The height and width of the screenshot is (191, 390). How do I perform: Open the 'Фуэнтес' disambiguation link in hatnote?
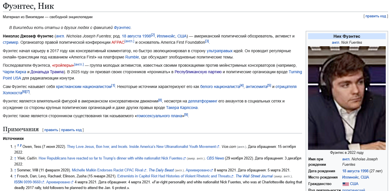122,28
